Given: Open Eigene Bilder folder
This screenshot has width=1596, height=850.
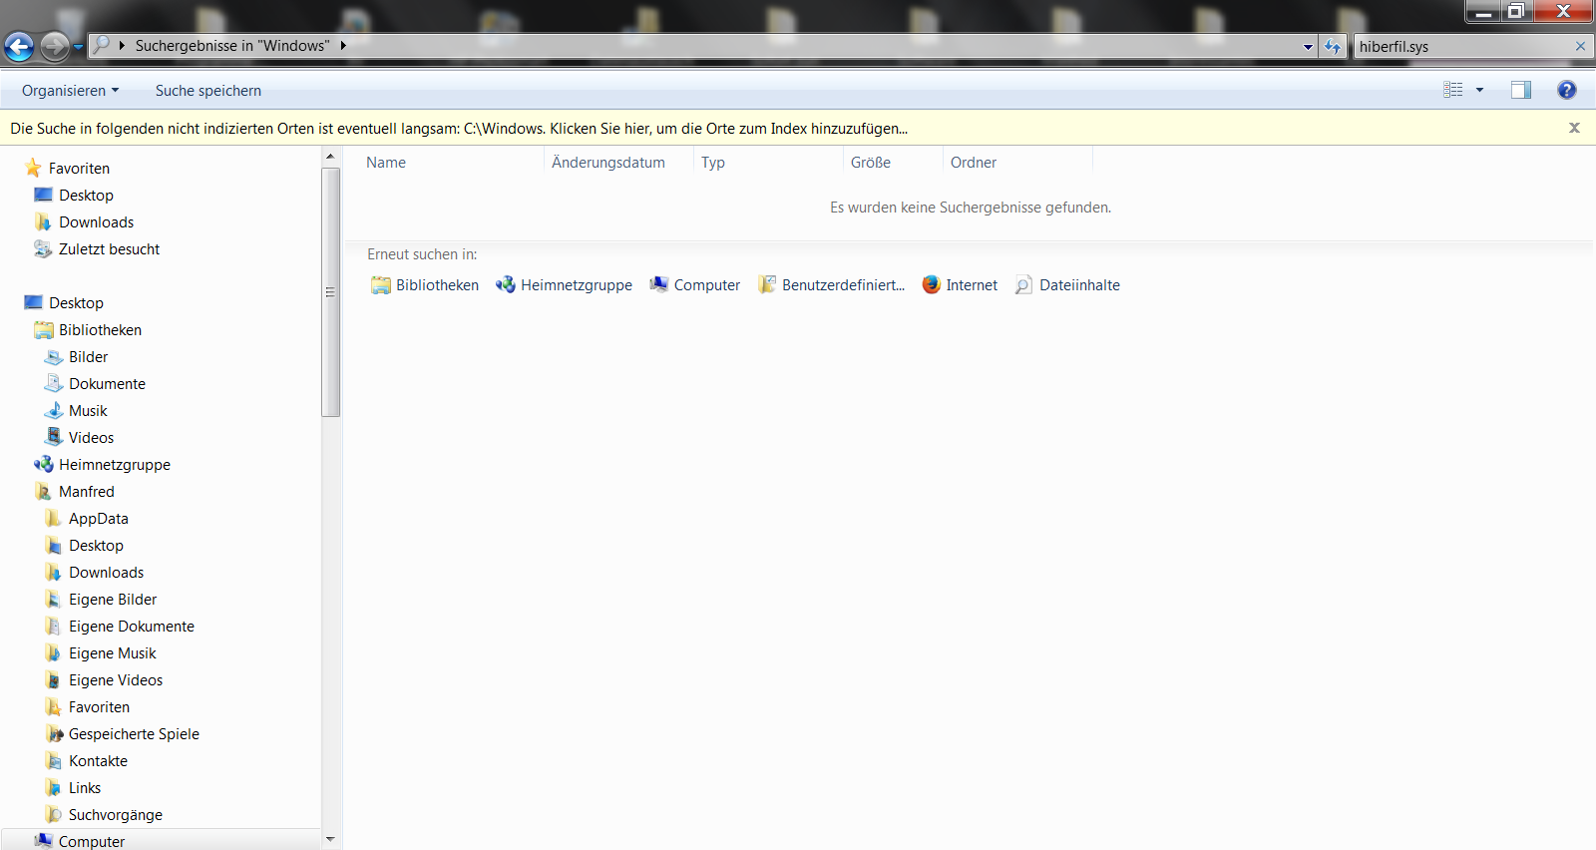Looking at the screenshot, I should 101,600.
